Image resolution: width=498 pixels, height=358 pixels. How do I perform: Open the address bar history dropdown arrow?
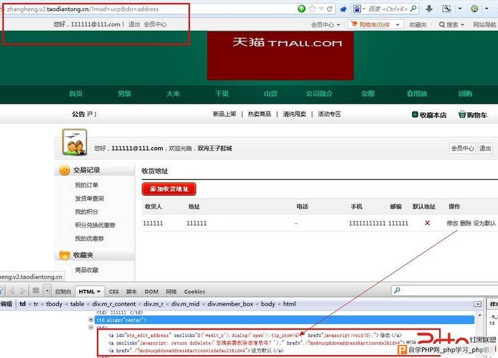[x=322, y=9]
